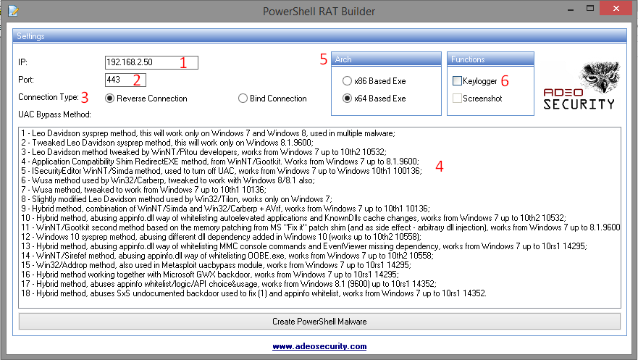Select method 5 ISecurityEditor WinNT/Simda
Viewport: 638px width, 360px height.
(222, 171)
